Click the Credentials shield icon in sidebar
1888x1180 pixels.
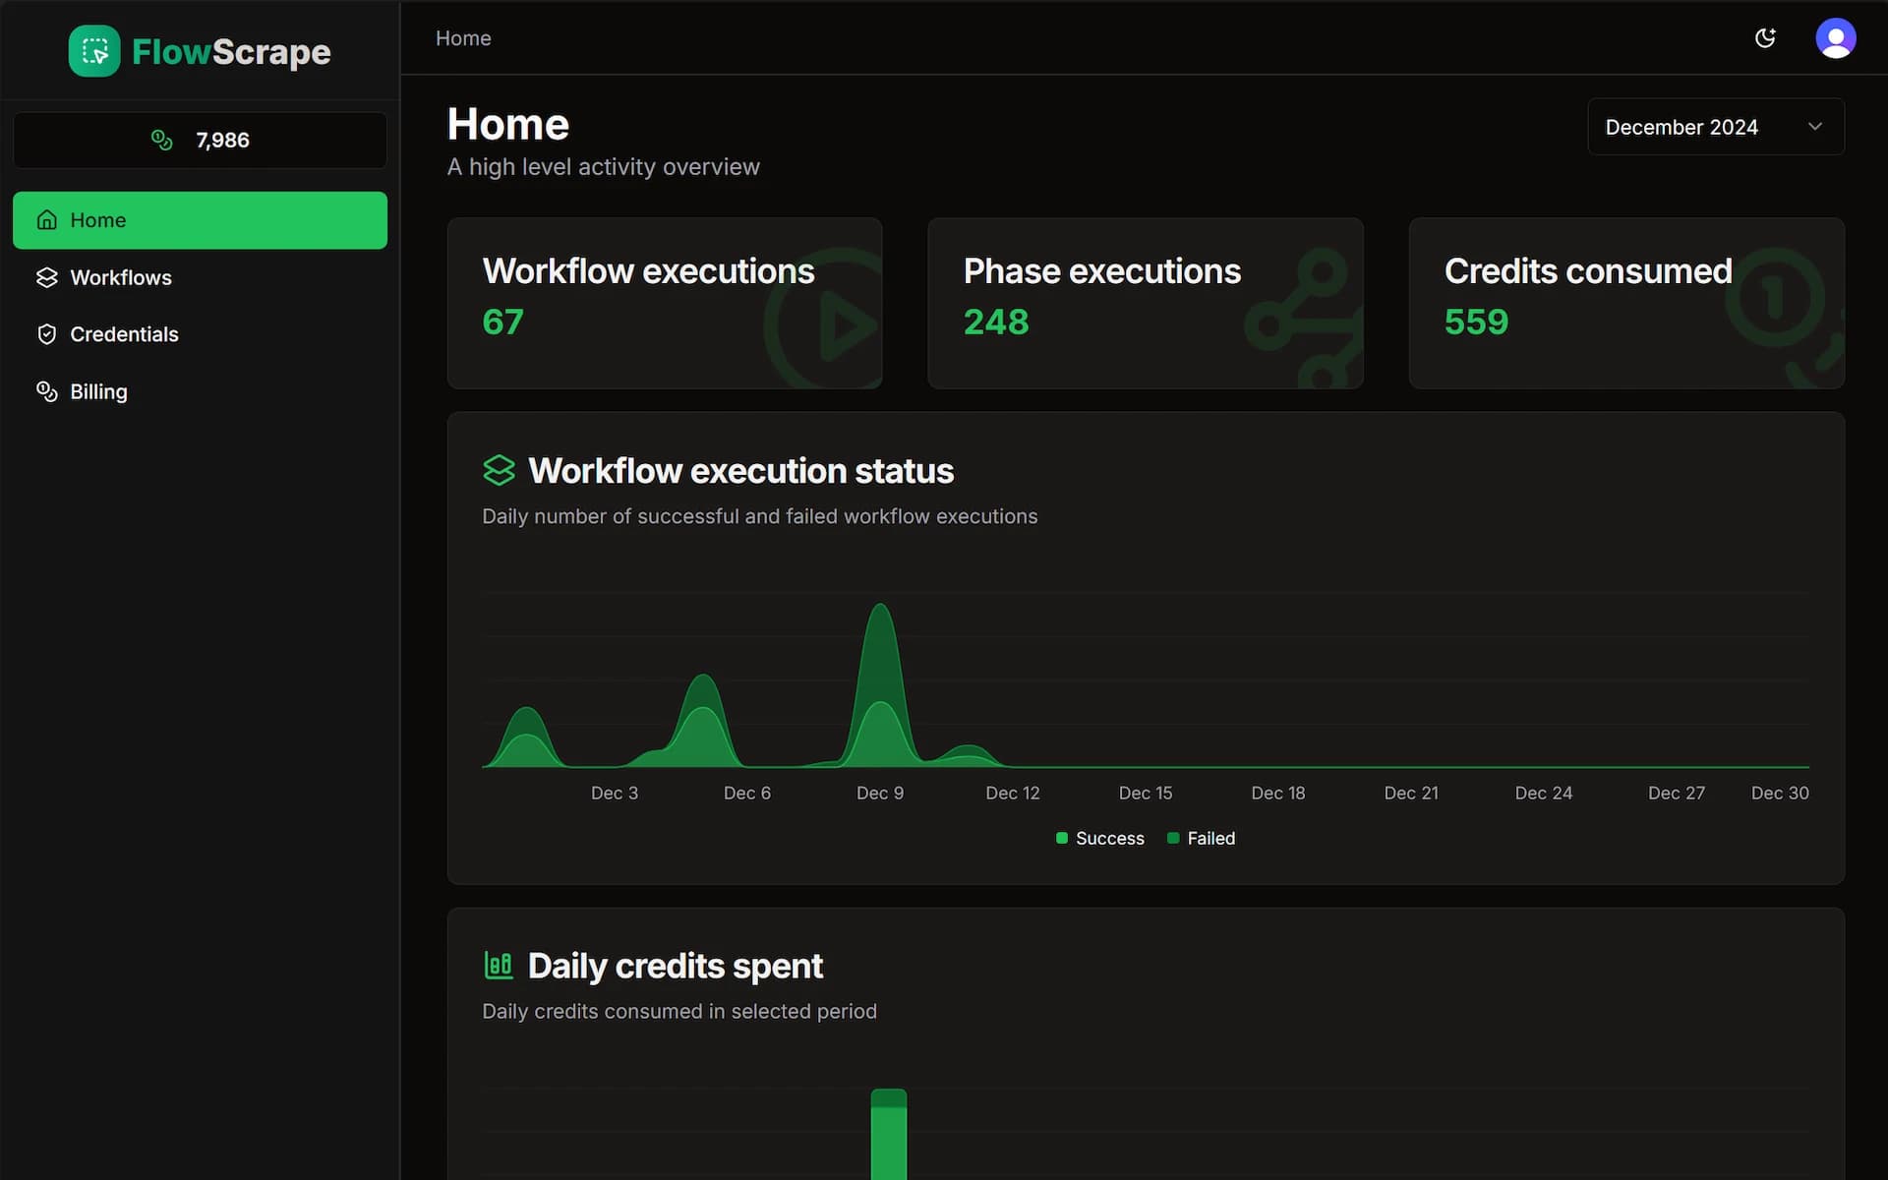click(46, 334)
